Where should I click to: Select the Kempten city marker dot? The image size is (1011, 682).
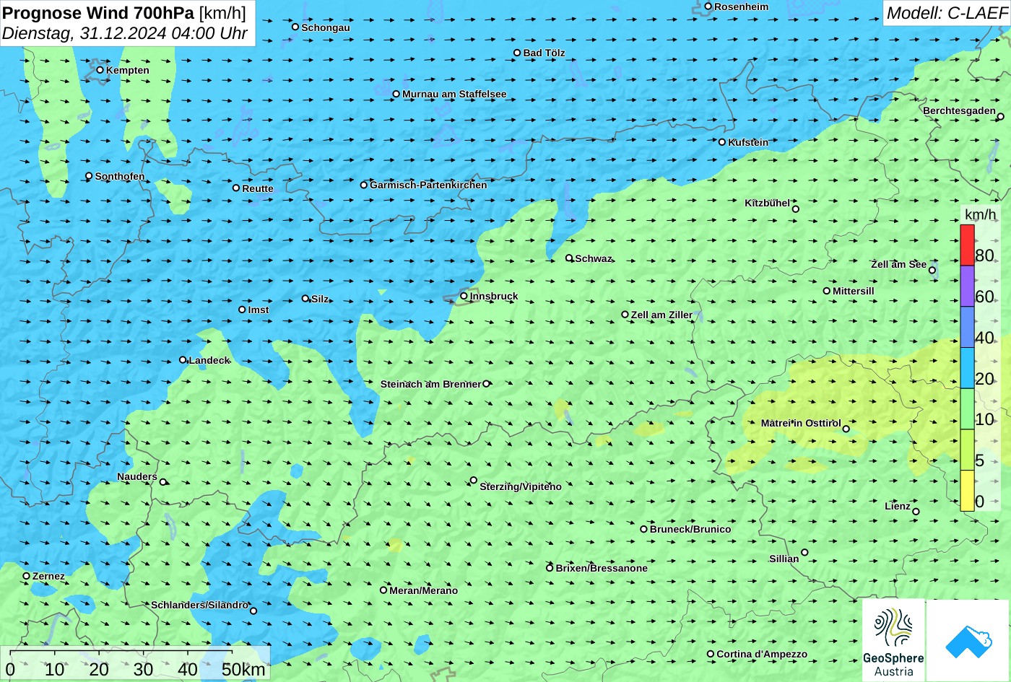point(100,70)
